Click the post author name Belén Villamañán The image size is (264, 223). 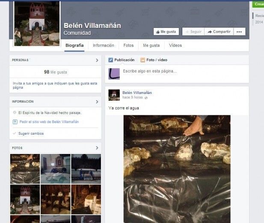pos(137,93)
